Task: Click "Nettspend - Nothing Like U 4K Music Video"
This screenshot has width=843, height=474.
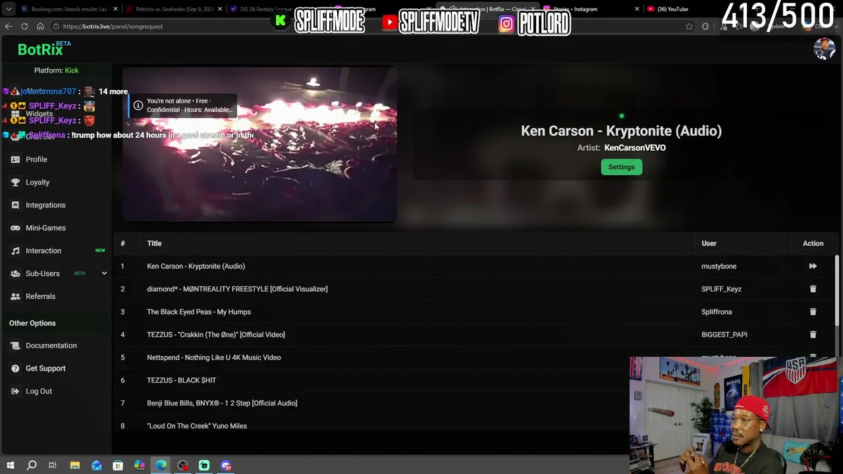Action: pyautogui.click(x=214, y=357)
